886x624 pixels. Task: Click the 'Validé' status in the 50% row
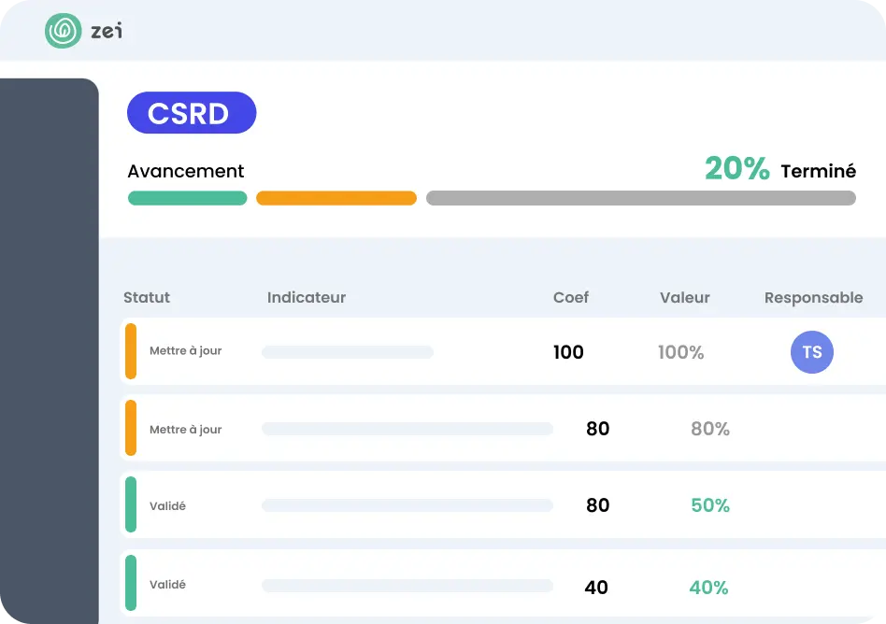click(x=167, y=506)
